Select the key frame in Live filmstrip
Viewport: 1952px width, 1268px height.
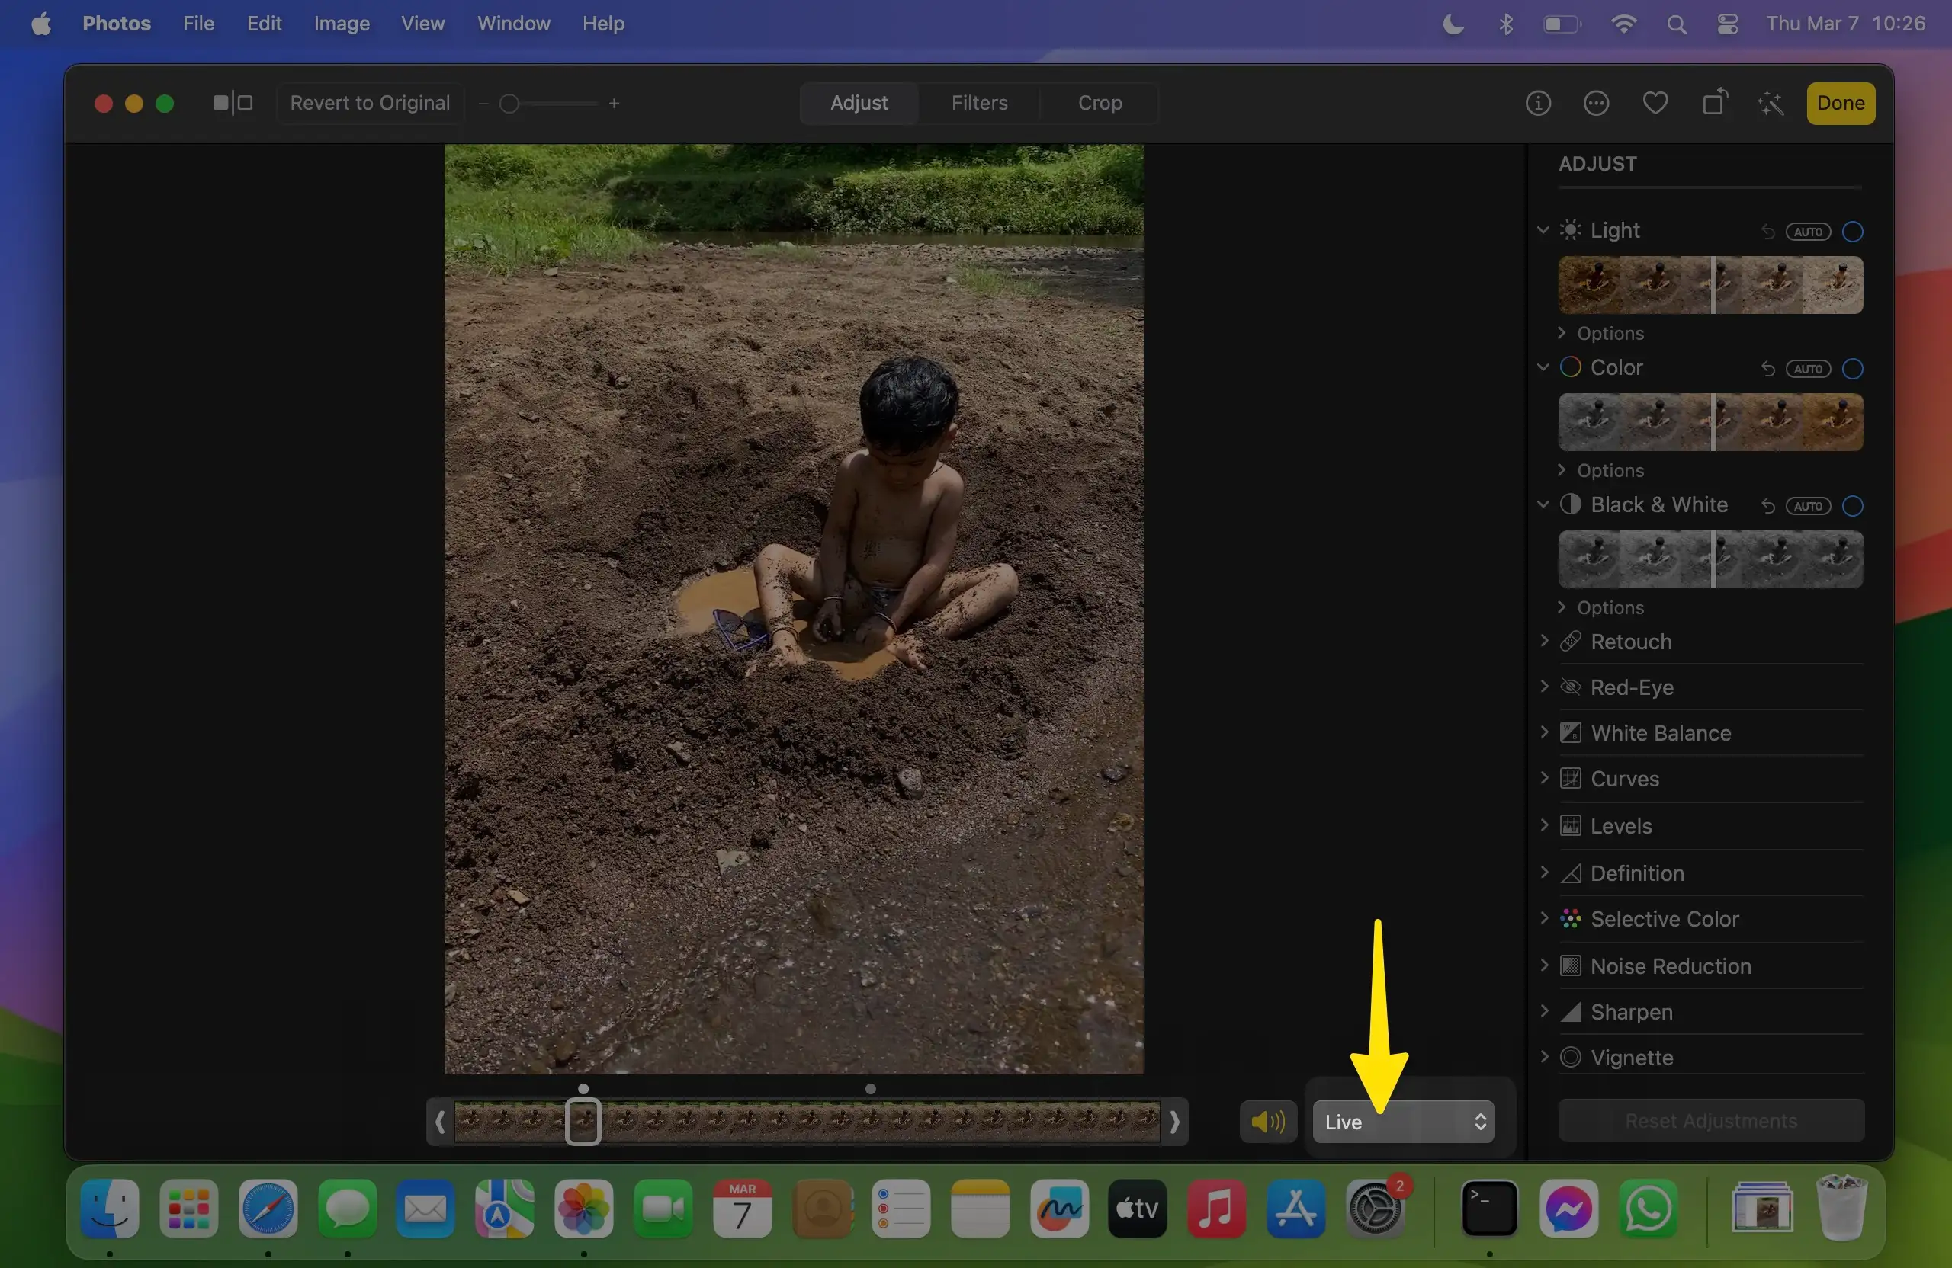pos(583,1121)
